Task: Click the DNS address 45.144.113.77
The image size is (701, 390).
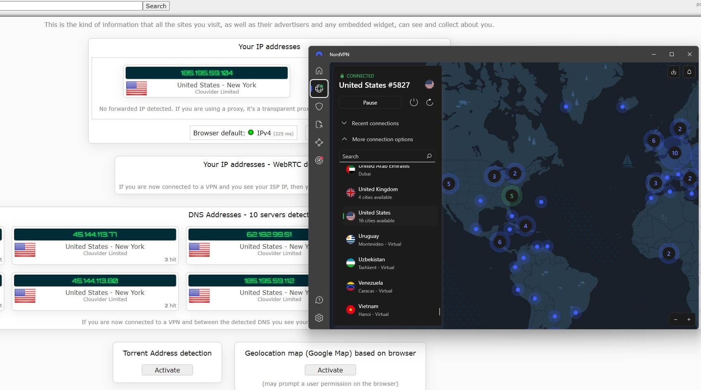Action: pyautogui.click(x=95, y=234)
